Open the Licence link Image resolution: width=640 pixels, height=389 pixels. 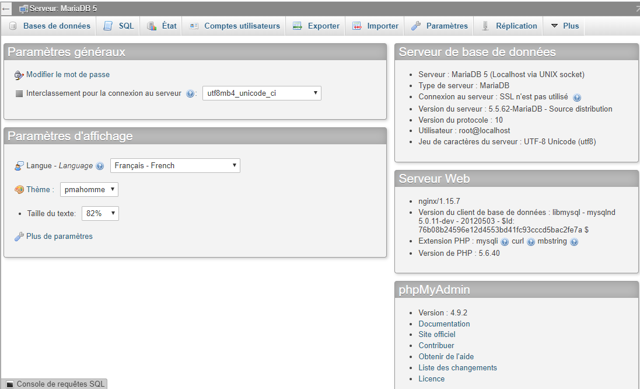[431, 379]
